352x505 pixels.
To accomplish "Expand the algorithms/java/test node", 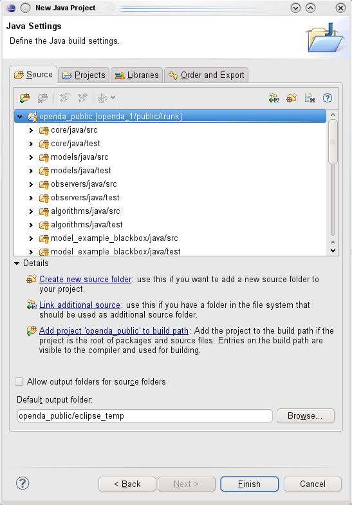I will pyautogui.click(x=31, y=225).
